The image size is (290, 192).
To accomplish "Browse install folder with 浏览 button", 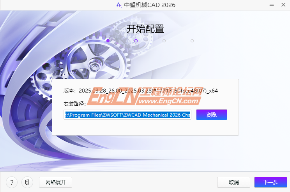I will (212, 115).
